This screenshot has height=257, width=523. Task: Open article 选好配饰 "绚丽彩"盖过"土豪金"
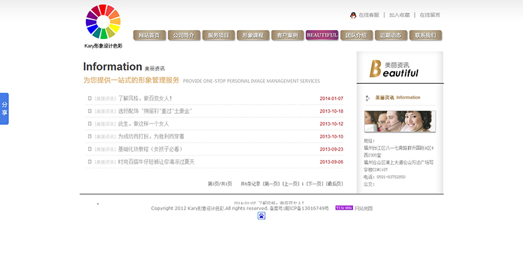(155, 111)
